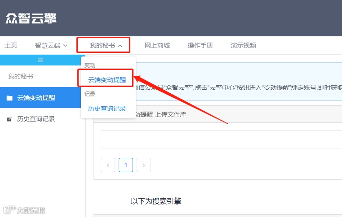Click the 我的秘书 sidebar heading
Screen dimensions: 342x217
tap(21, 76)
